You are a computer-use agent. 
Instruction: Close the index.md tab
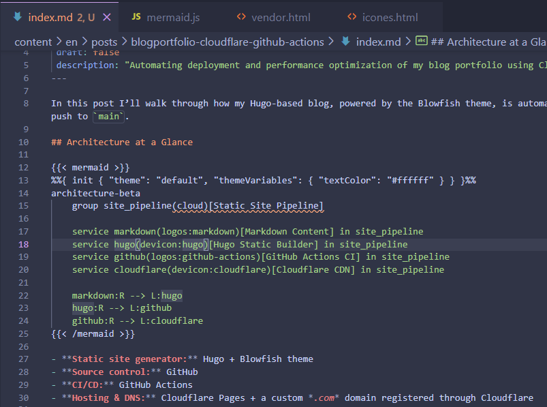[107, 17]
